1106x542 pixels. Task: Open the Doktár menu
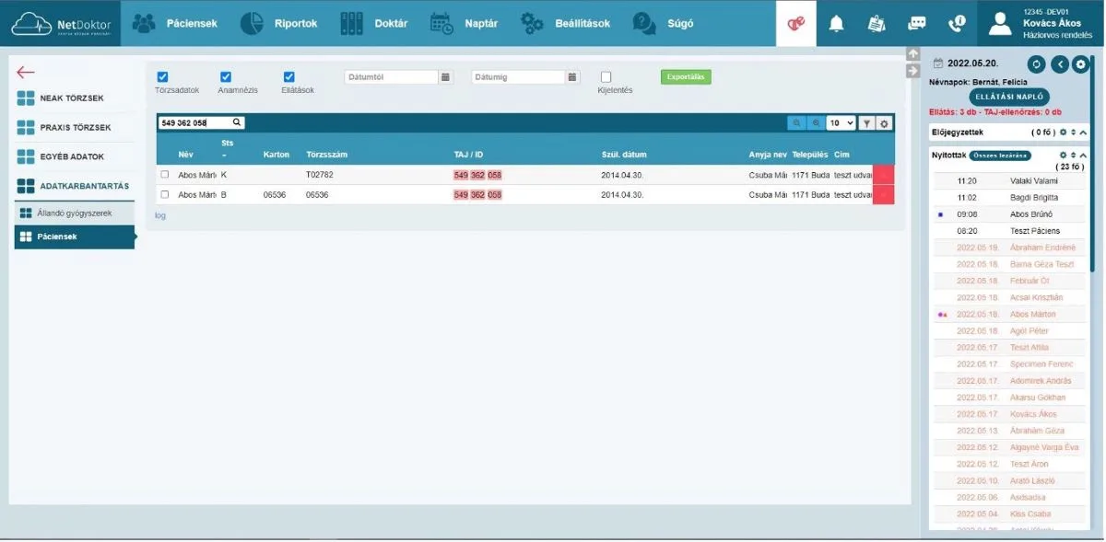point(373,23)
